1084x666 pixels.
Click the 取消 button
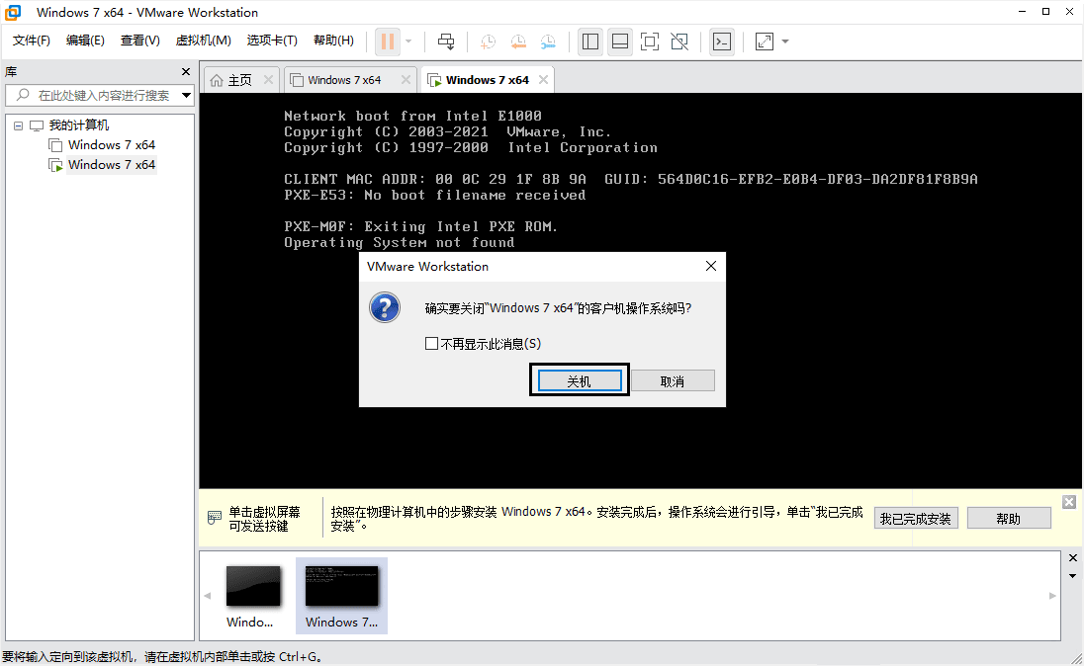(673, 381)
